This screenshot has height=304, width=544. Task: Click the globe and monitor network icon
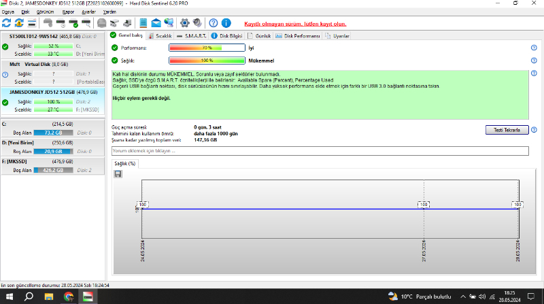coord(169,23)
